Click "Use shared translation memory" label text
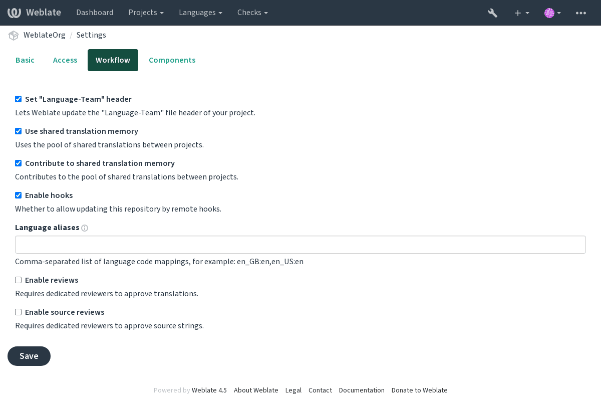This screenshot has width=601, height=399. tap(82, 131)
